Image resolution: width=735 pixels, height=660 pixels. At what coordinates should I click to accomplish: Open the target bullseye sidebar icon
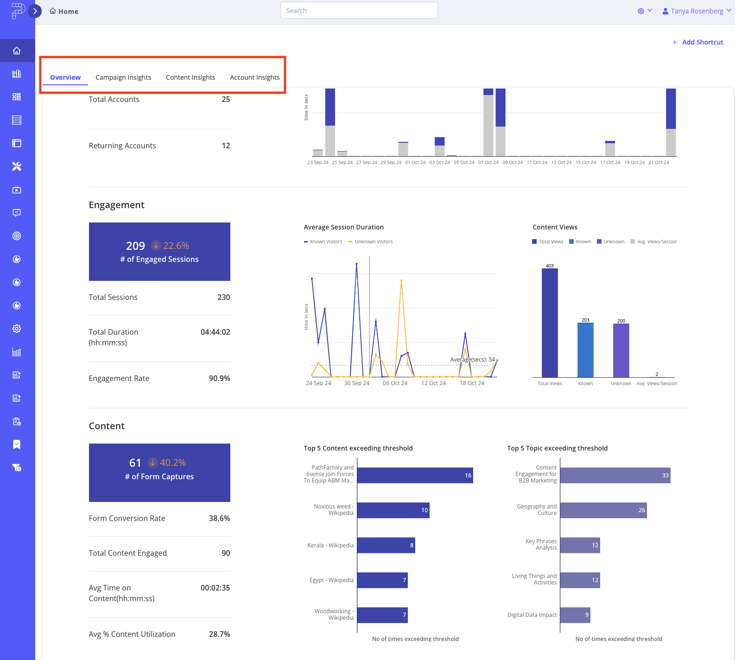(x=17, y=236)
